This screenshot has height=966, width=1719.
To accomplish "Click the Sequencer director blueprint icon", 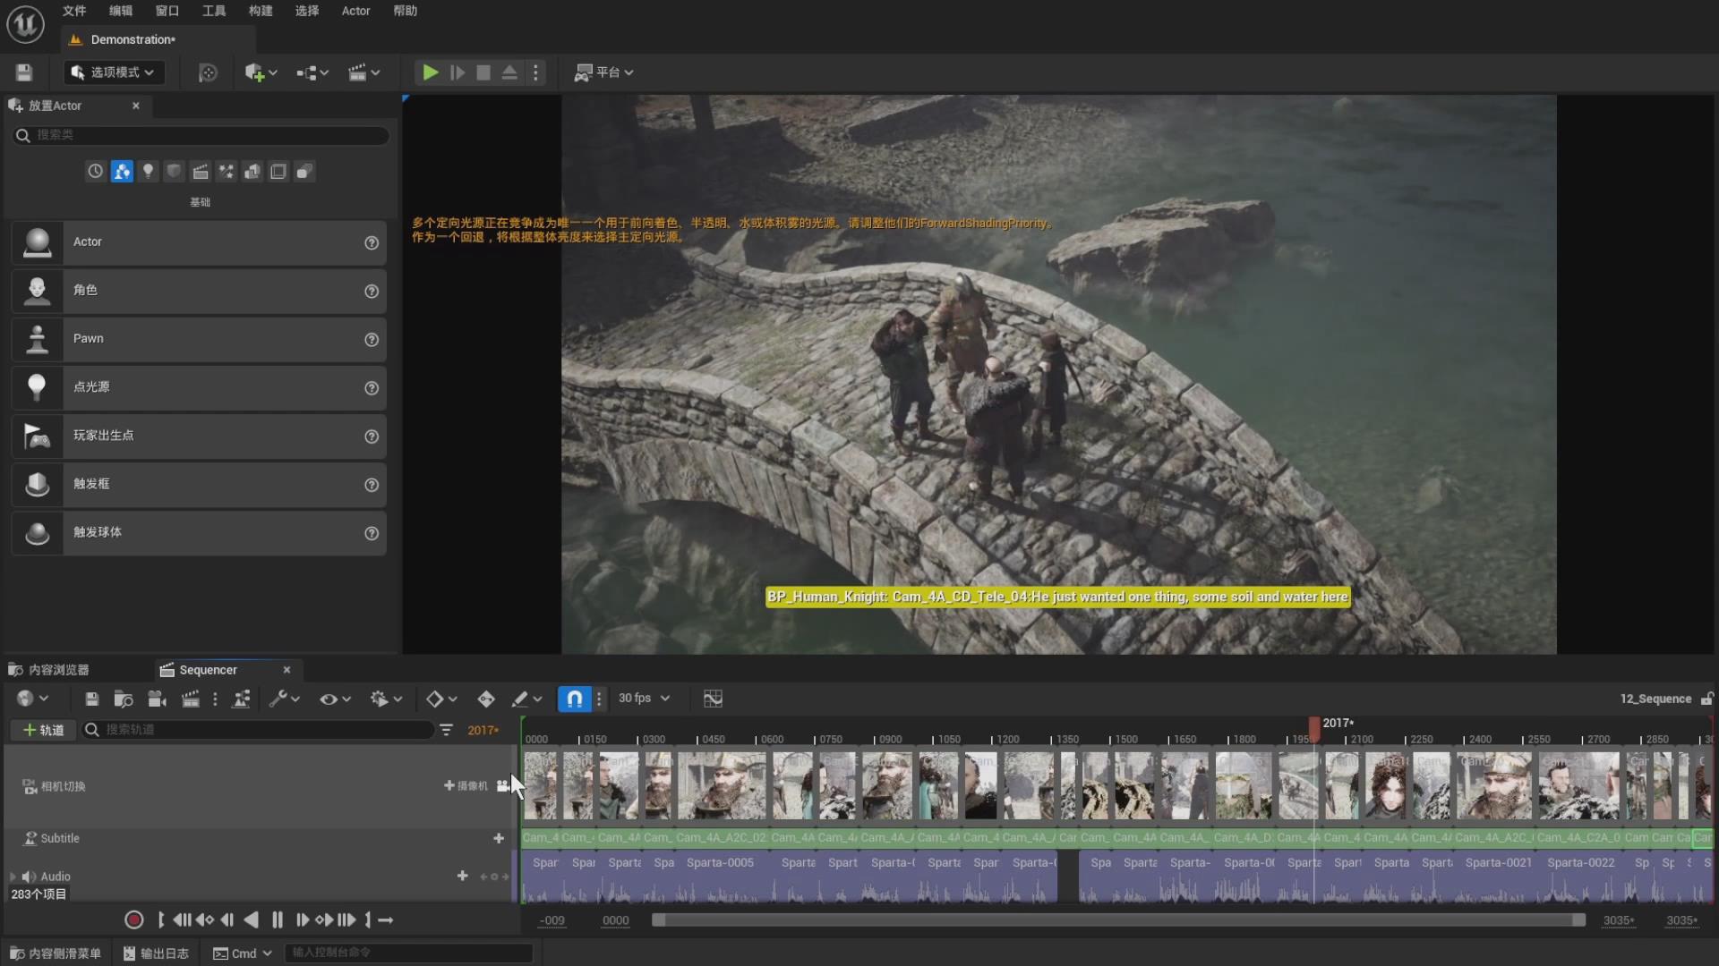I will point(241,699).
